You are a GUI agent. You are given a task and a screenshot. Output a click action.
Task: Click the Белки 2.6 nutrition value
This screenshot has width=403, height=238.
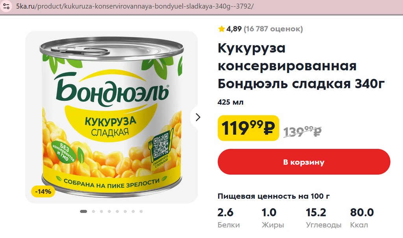point(226,212)
